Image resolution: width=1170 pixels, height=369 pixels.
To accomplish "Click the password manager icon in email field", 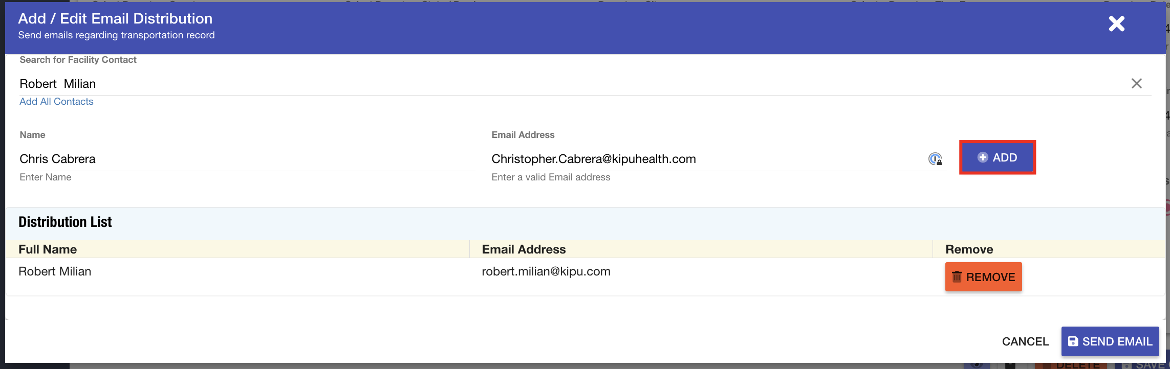I will coord(935,159).
